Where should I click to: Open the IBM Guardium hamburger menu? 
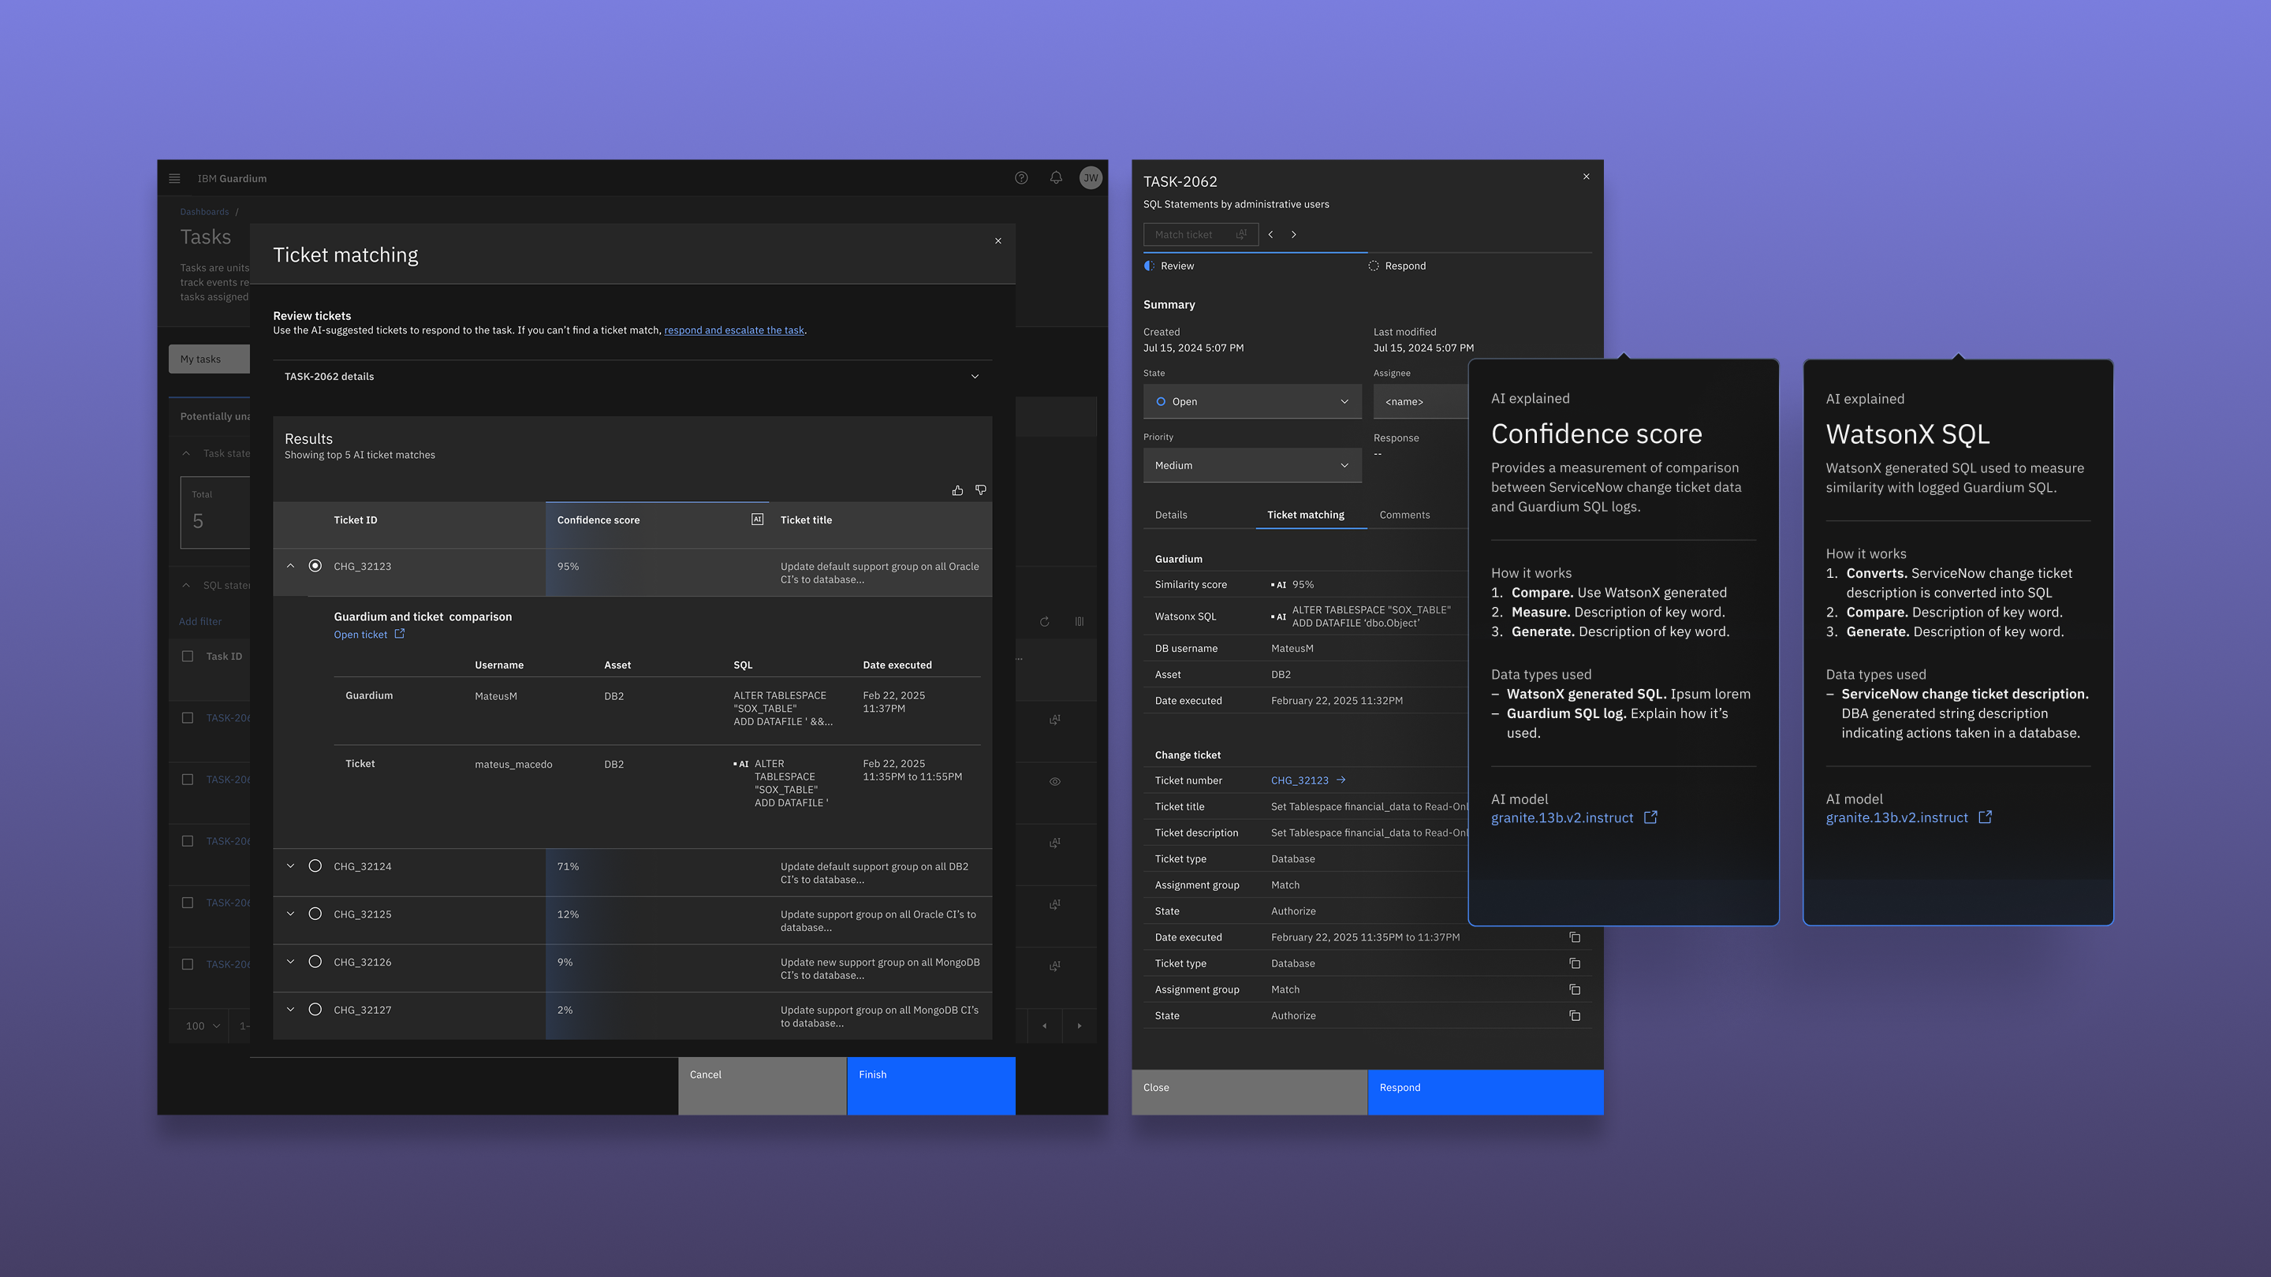pos(174,178)
